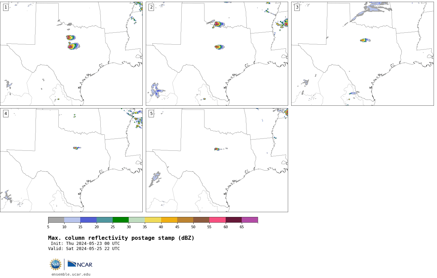The image size is (437, 278).
Task: Click the yellow 35-40 dBZ swatch
Action: point(153,220)
